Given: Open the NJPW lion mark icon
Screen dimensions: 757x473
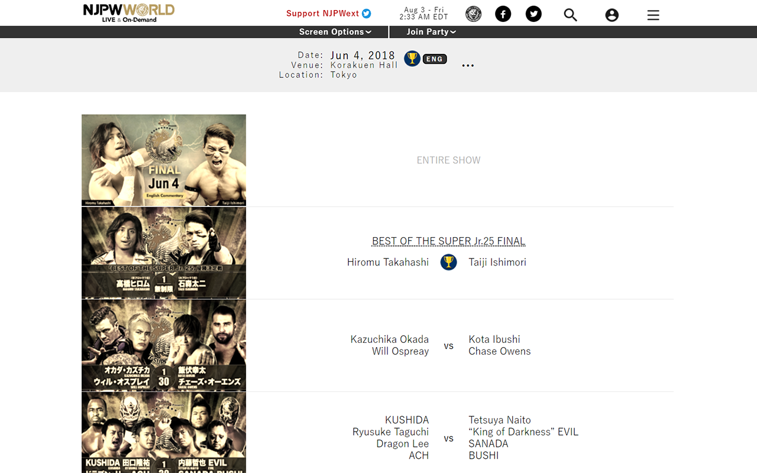Looking at the screenshot, I should pyautogui.click(x=474, y=14).
